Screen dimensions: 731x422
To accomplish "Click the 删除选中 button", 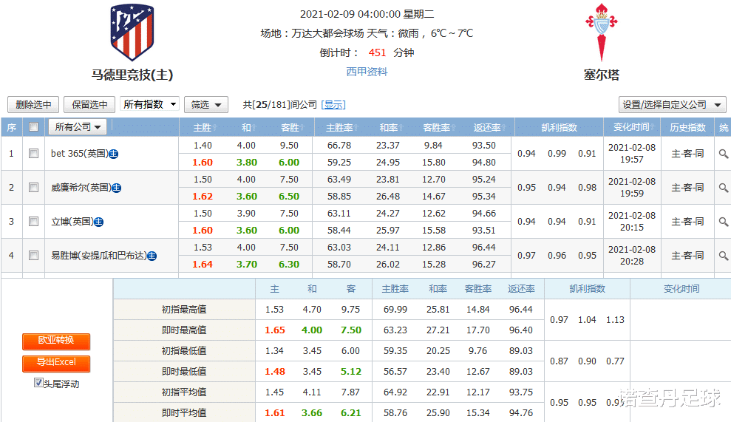I will 33,105.
